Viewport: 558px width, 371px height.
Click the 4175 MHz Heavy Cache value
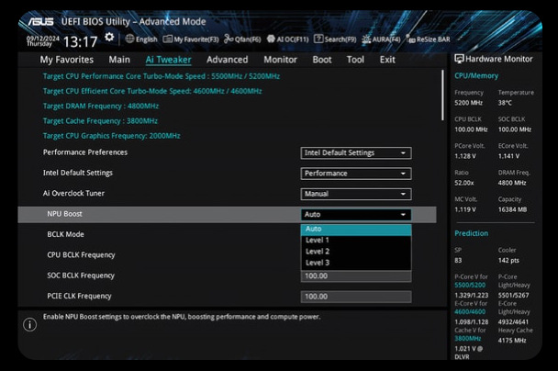pos(512,341)
